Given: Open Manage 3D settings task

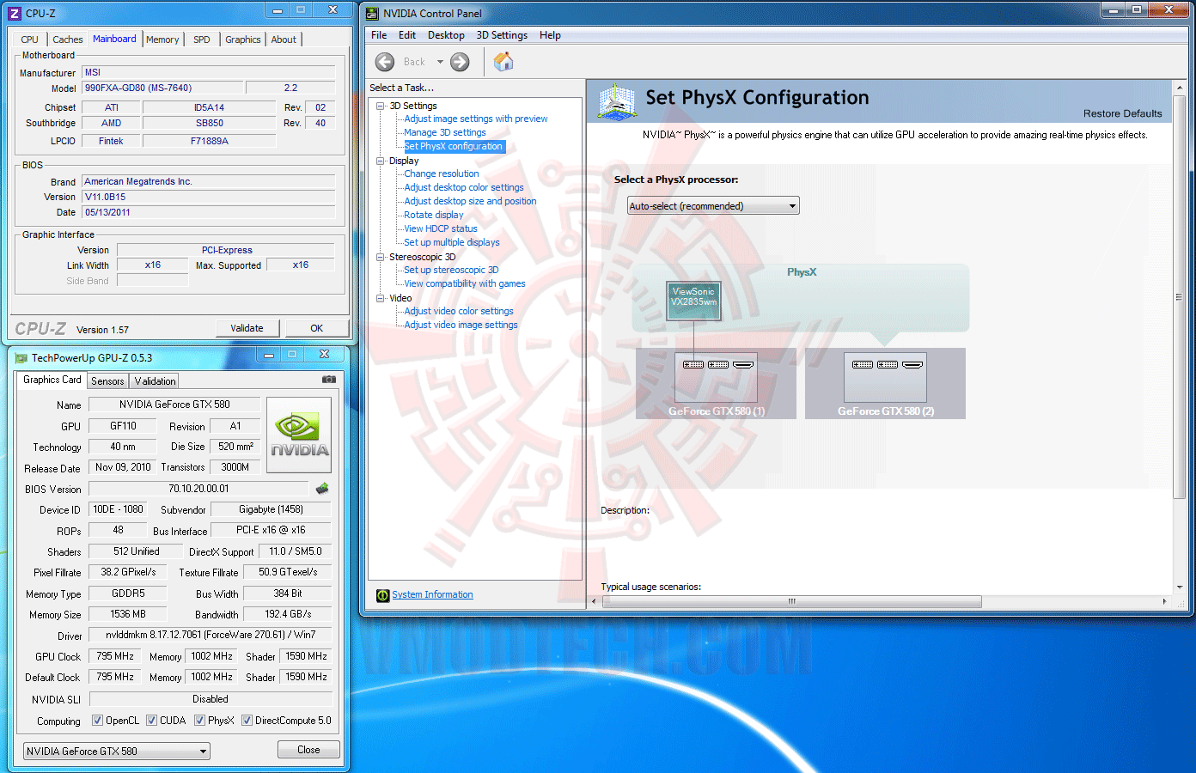Looking at the screenshot, I should tap(445, 132).
